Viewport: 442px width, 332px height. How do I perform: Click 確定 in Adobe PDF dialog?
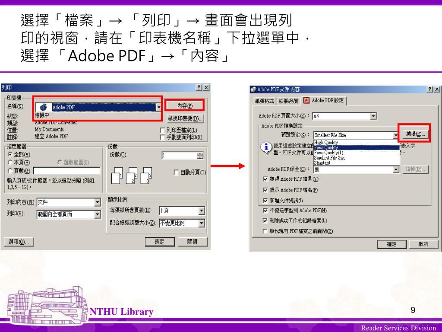(392, 244)
